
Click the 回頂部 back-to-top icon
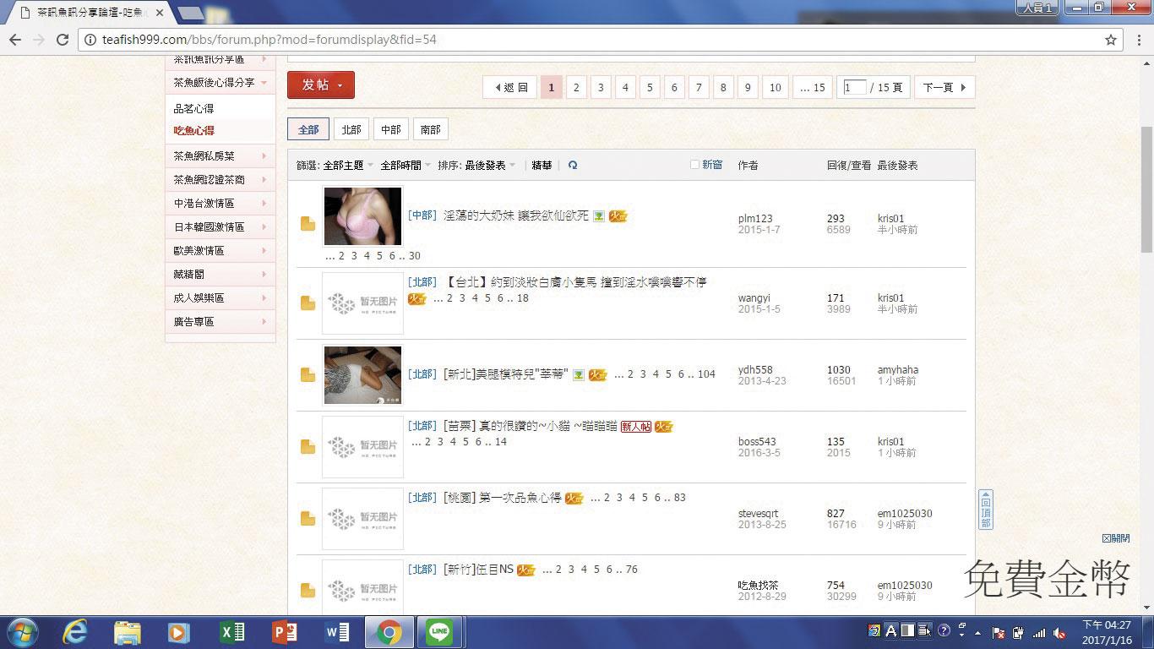coord(985,510)
